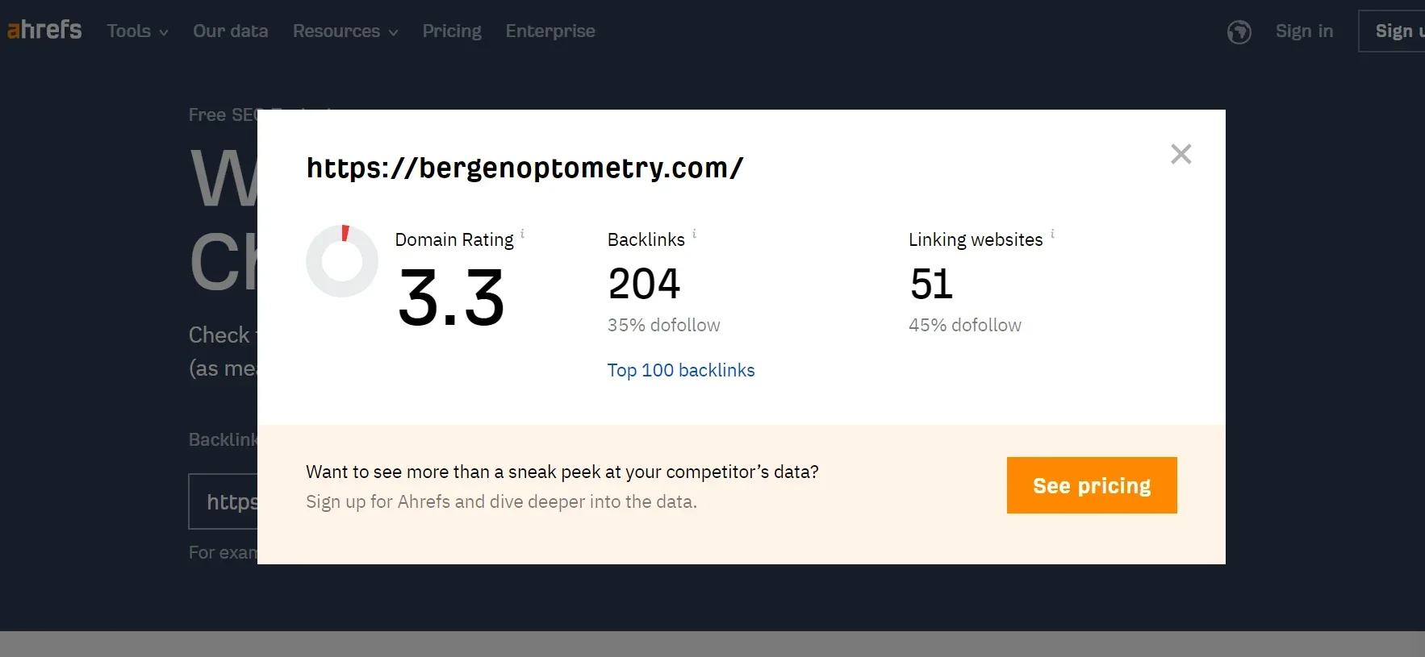Open the Top 100 backlinks link
Screen dimensions: 1425x657
[680, 370]
